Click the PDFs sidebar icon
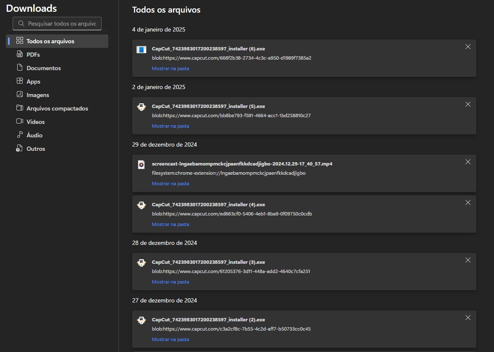This screenshot has height=352, width=494. [20, 54]
